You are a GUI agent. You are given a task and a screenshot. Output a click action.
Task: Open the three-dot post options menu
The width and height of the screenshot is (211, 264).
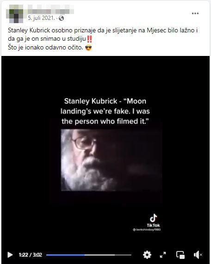coord(195,13)
